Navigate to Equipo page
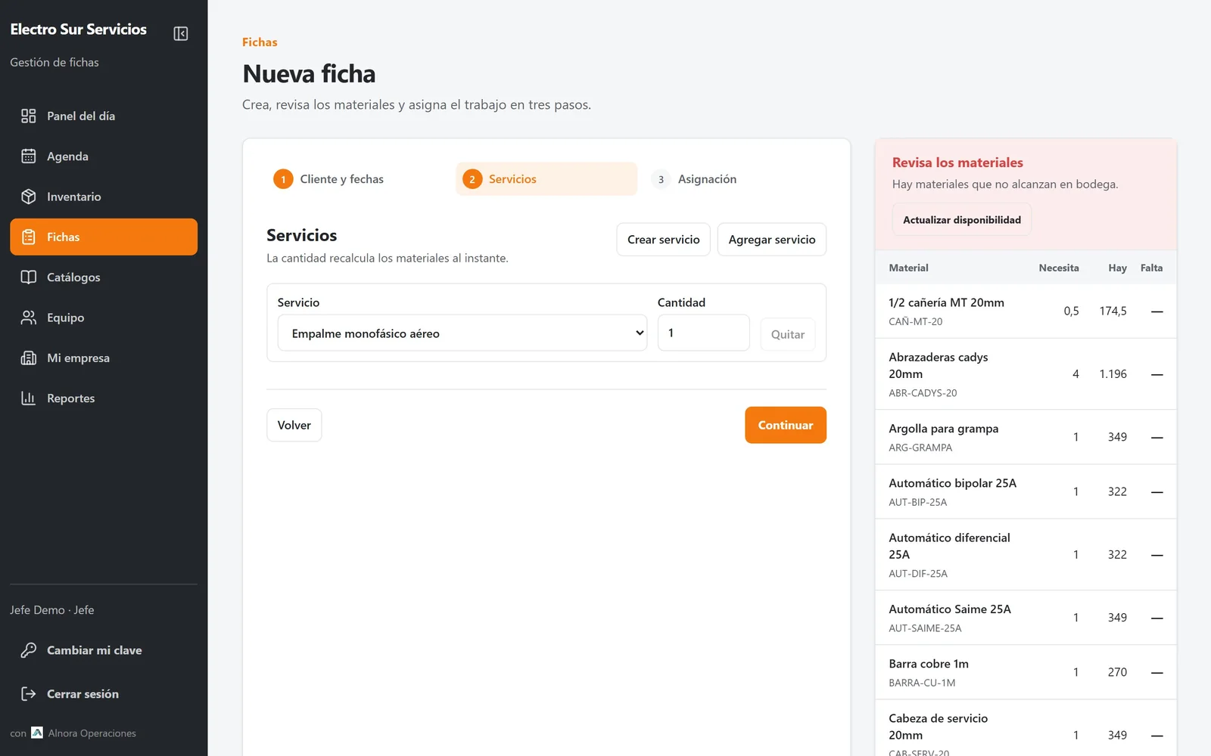 point(104,318)
